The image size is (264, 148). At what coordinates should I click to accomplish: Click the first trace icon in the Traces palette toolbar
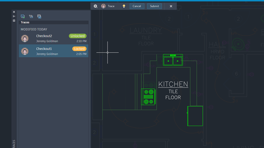(x=23, y=16)
